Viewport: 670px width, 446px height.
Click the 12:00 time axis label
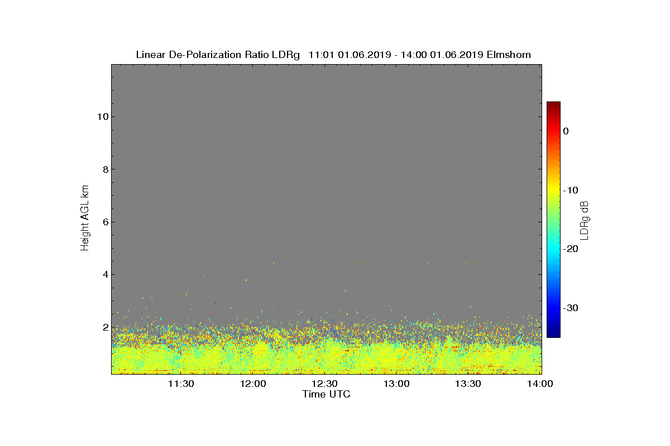pos(253,384)
